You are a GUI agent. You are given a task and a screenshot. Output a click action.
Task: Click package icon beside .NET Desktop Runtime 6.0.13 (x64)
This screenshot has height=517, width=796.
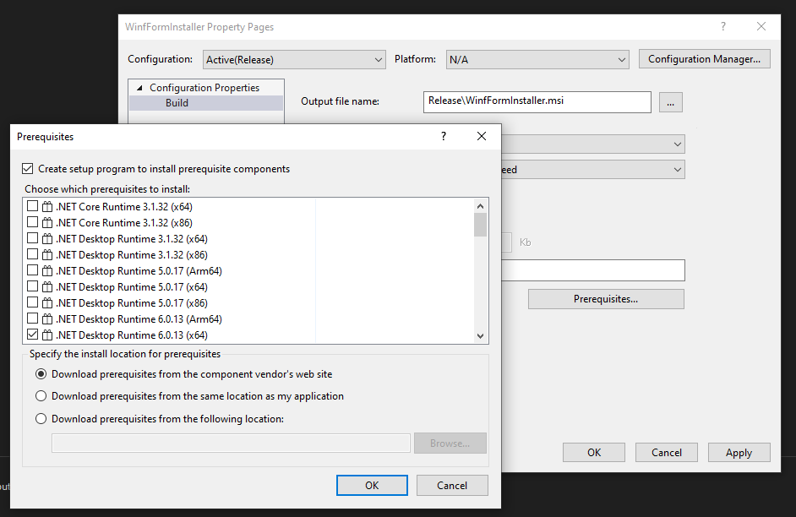click(x=47, y=335)
